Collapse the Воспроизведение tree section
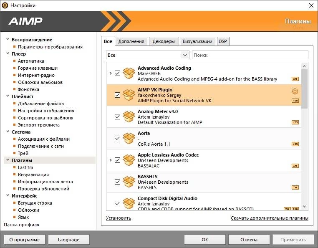This screenshot has height=248, width=318. click(8, 39)
